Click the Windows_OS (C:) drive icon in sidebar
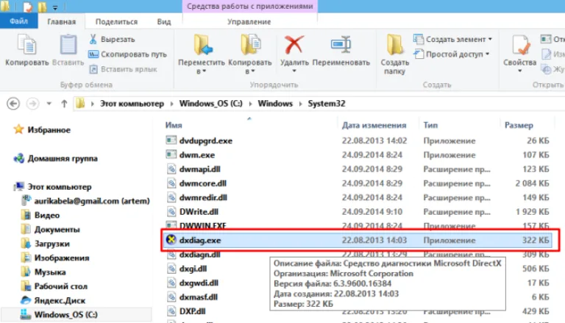 (x=26, y=314)
